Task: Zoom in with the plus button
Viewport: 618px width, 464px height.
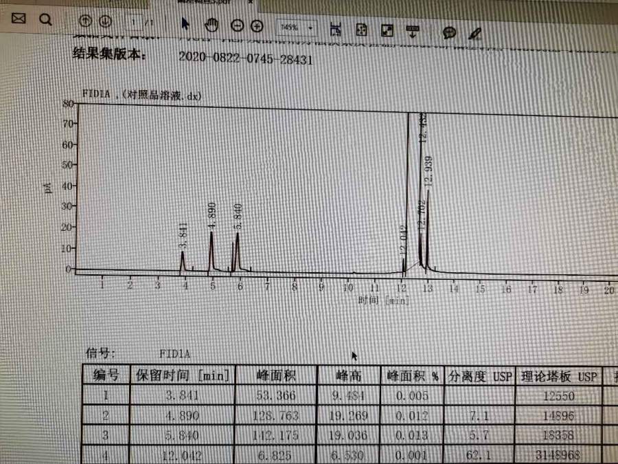Action: coord(257,26)
